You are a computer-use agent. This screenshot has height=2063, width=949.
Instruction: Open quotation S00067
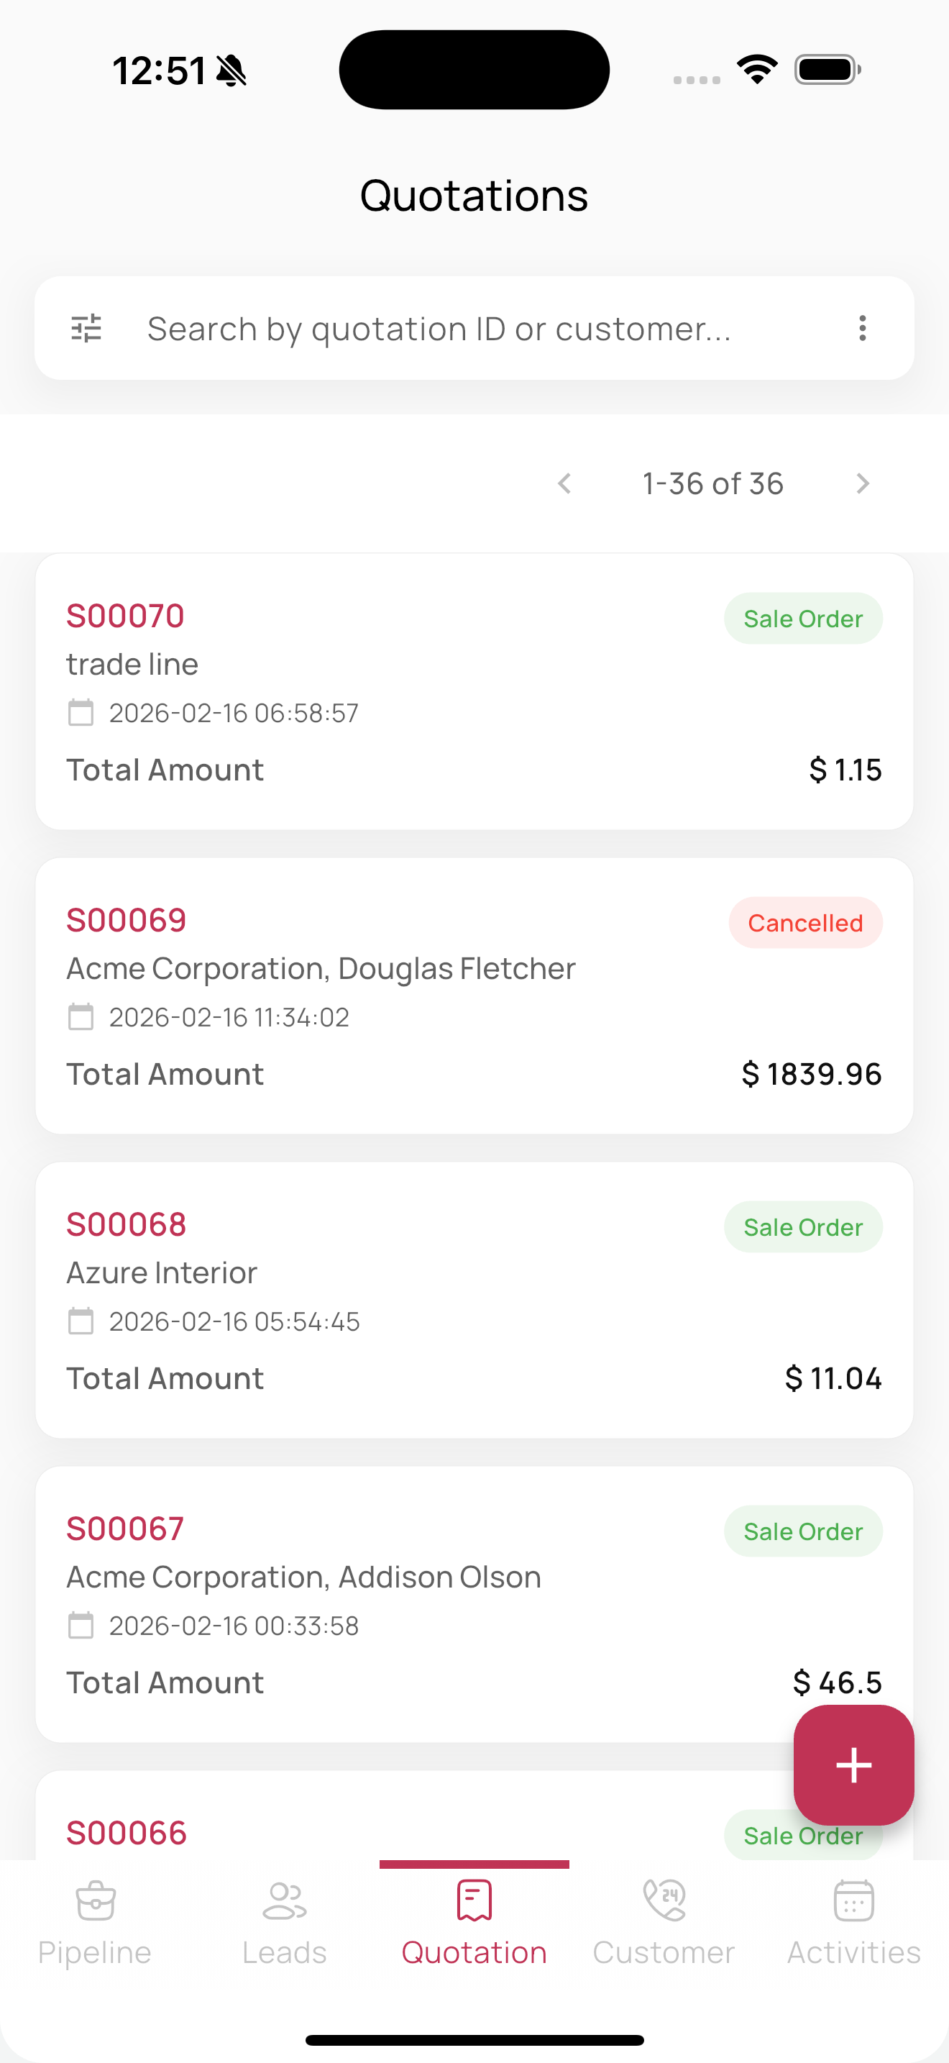126,1529
